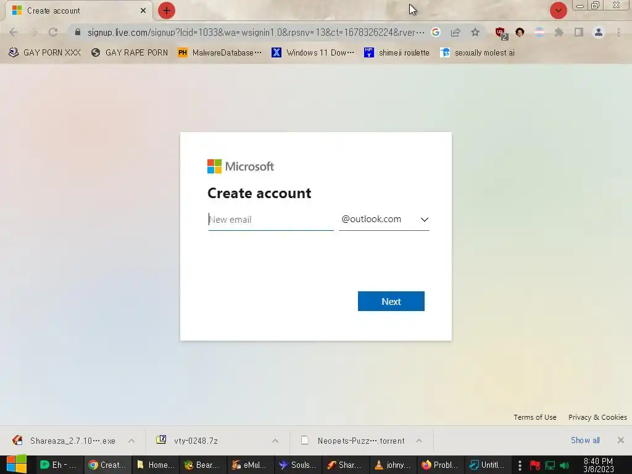Image resolution: width=632 pixels, height=474 pixels.
Task: Expand options for the vty-0248.7z download
Action: point(275,441)
